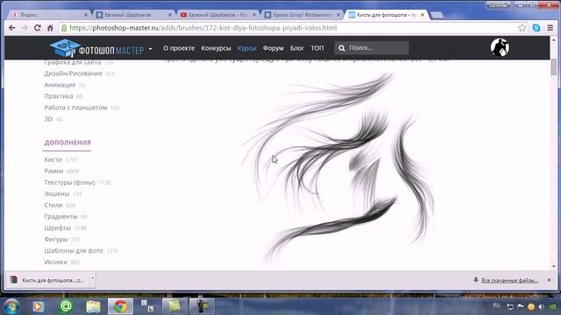
Task: Open the Chrome hamburger menu
Action: (550, 28)
